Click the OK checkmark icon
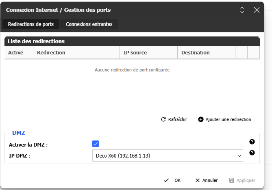 [166, 180]
